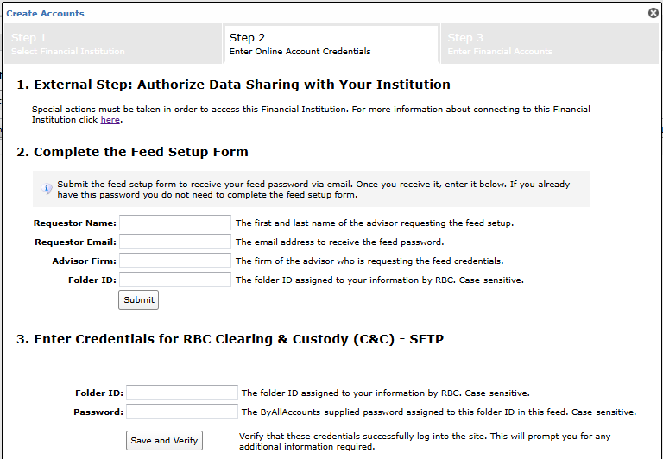Go to Step 3 Enter Financial Accounts tab
This screenshot has width=663, height=459.
(549, 44)
